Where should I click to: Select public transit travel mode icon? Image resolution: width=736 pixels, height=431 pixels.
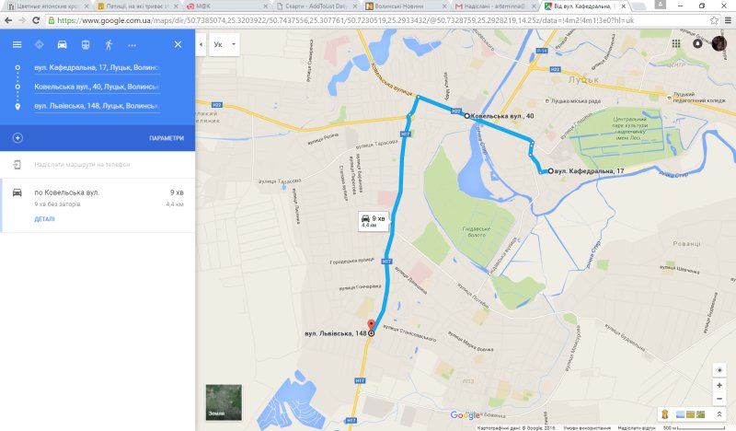click(x=86, y=44)
